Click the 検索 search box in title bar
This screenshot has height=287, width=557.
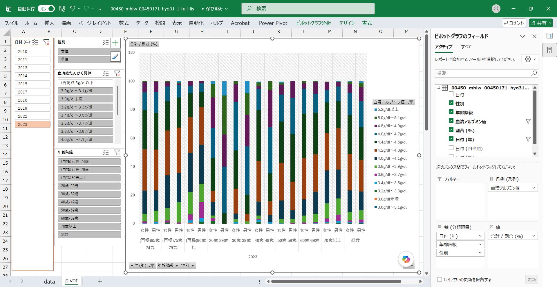click(308, 9)
